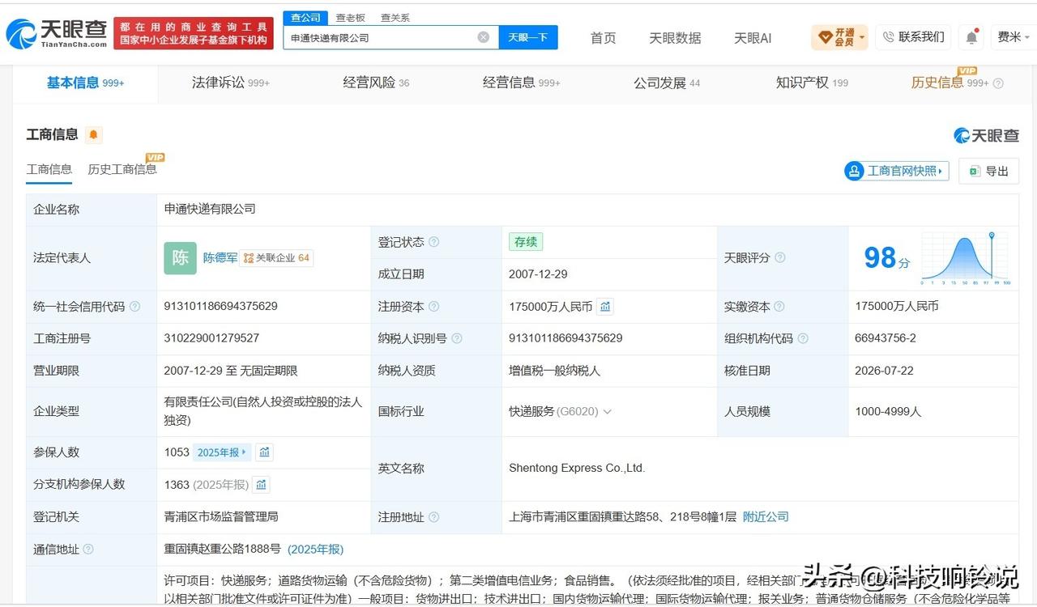Go to 首页 in the top navigation

click(603, 38)
